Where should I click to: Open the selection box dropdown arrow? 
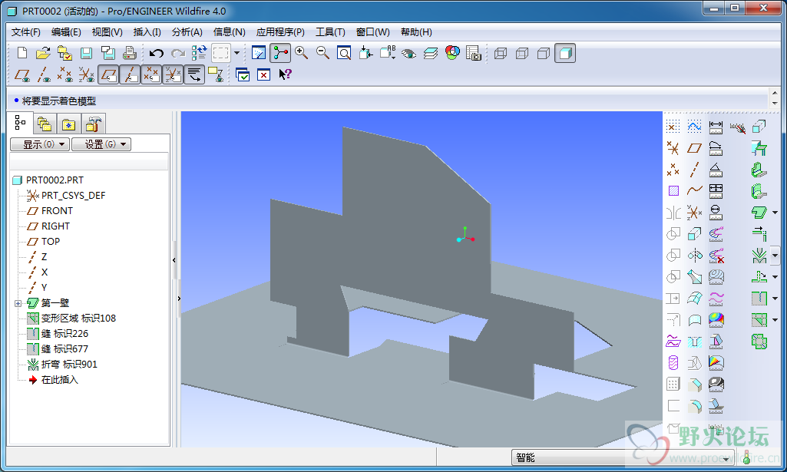point(237,53)
